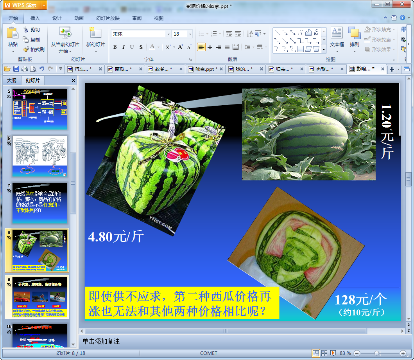
Task: Increase font size with large A icon
Action: 180,47
